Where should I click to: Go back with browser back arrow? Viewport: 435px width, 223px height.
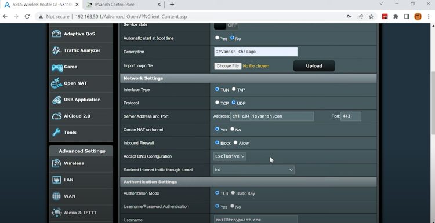pos(5,17)
